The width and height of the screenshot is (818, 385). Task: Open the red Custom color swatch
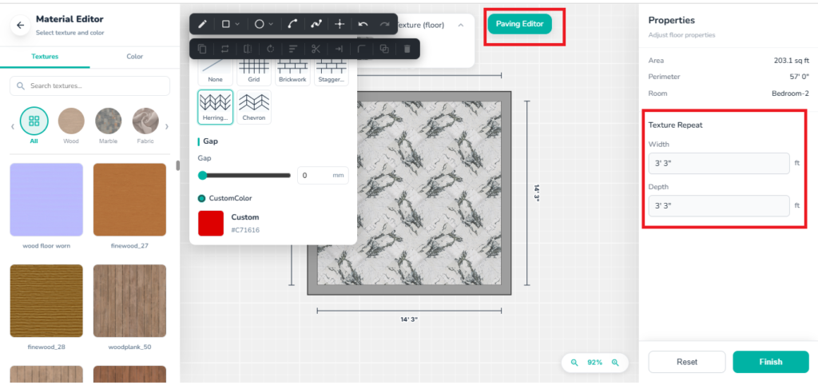click(211, 224)
